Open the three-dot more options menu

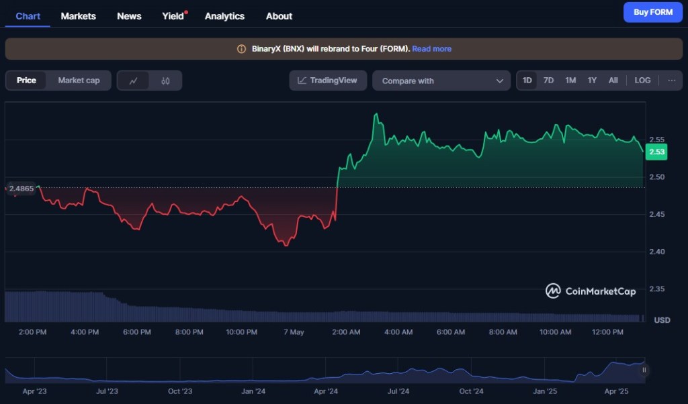(x=672, y=81)
